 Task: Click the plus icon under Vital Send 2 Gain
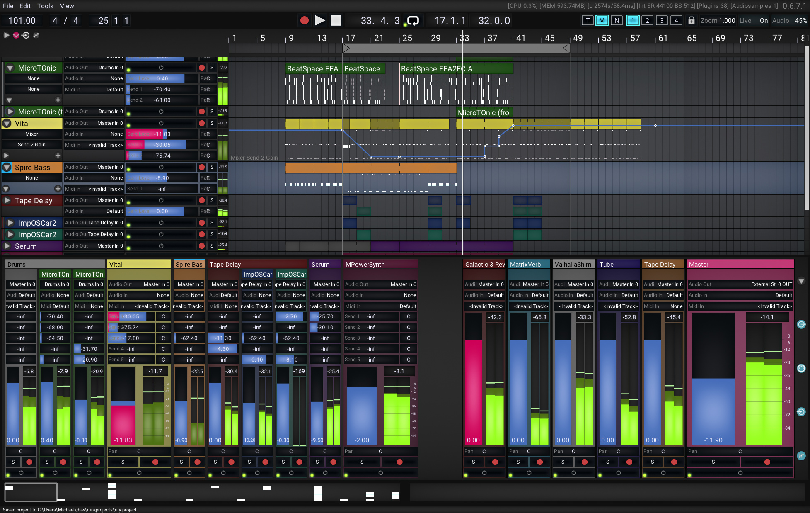[x=58, y=156]
